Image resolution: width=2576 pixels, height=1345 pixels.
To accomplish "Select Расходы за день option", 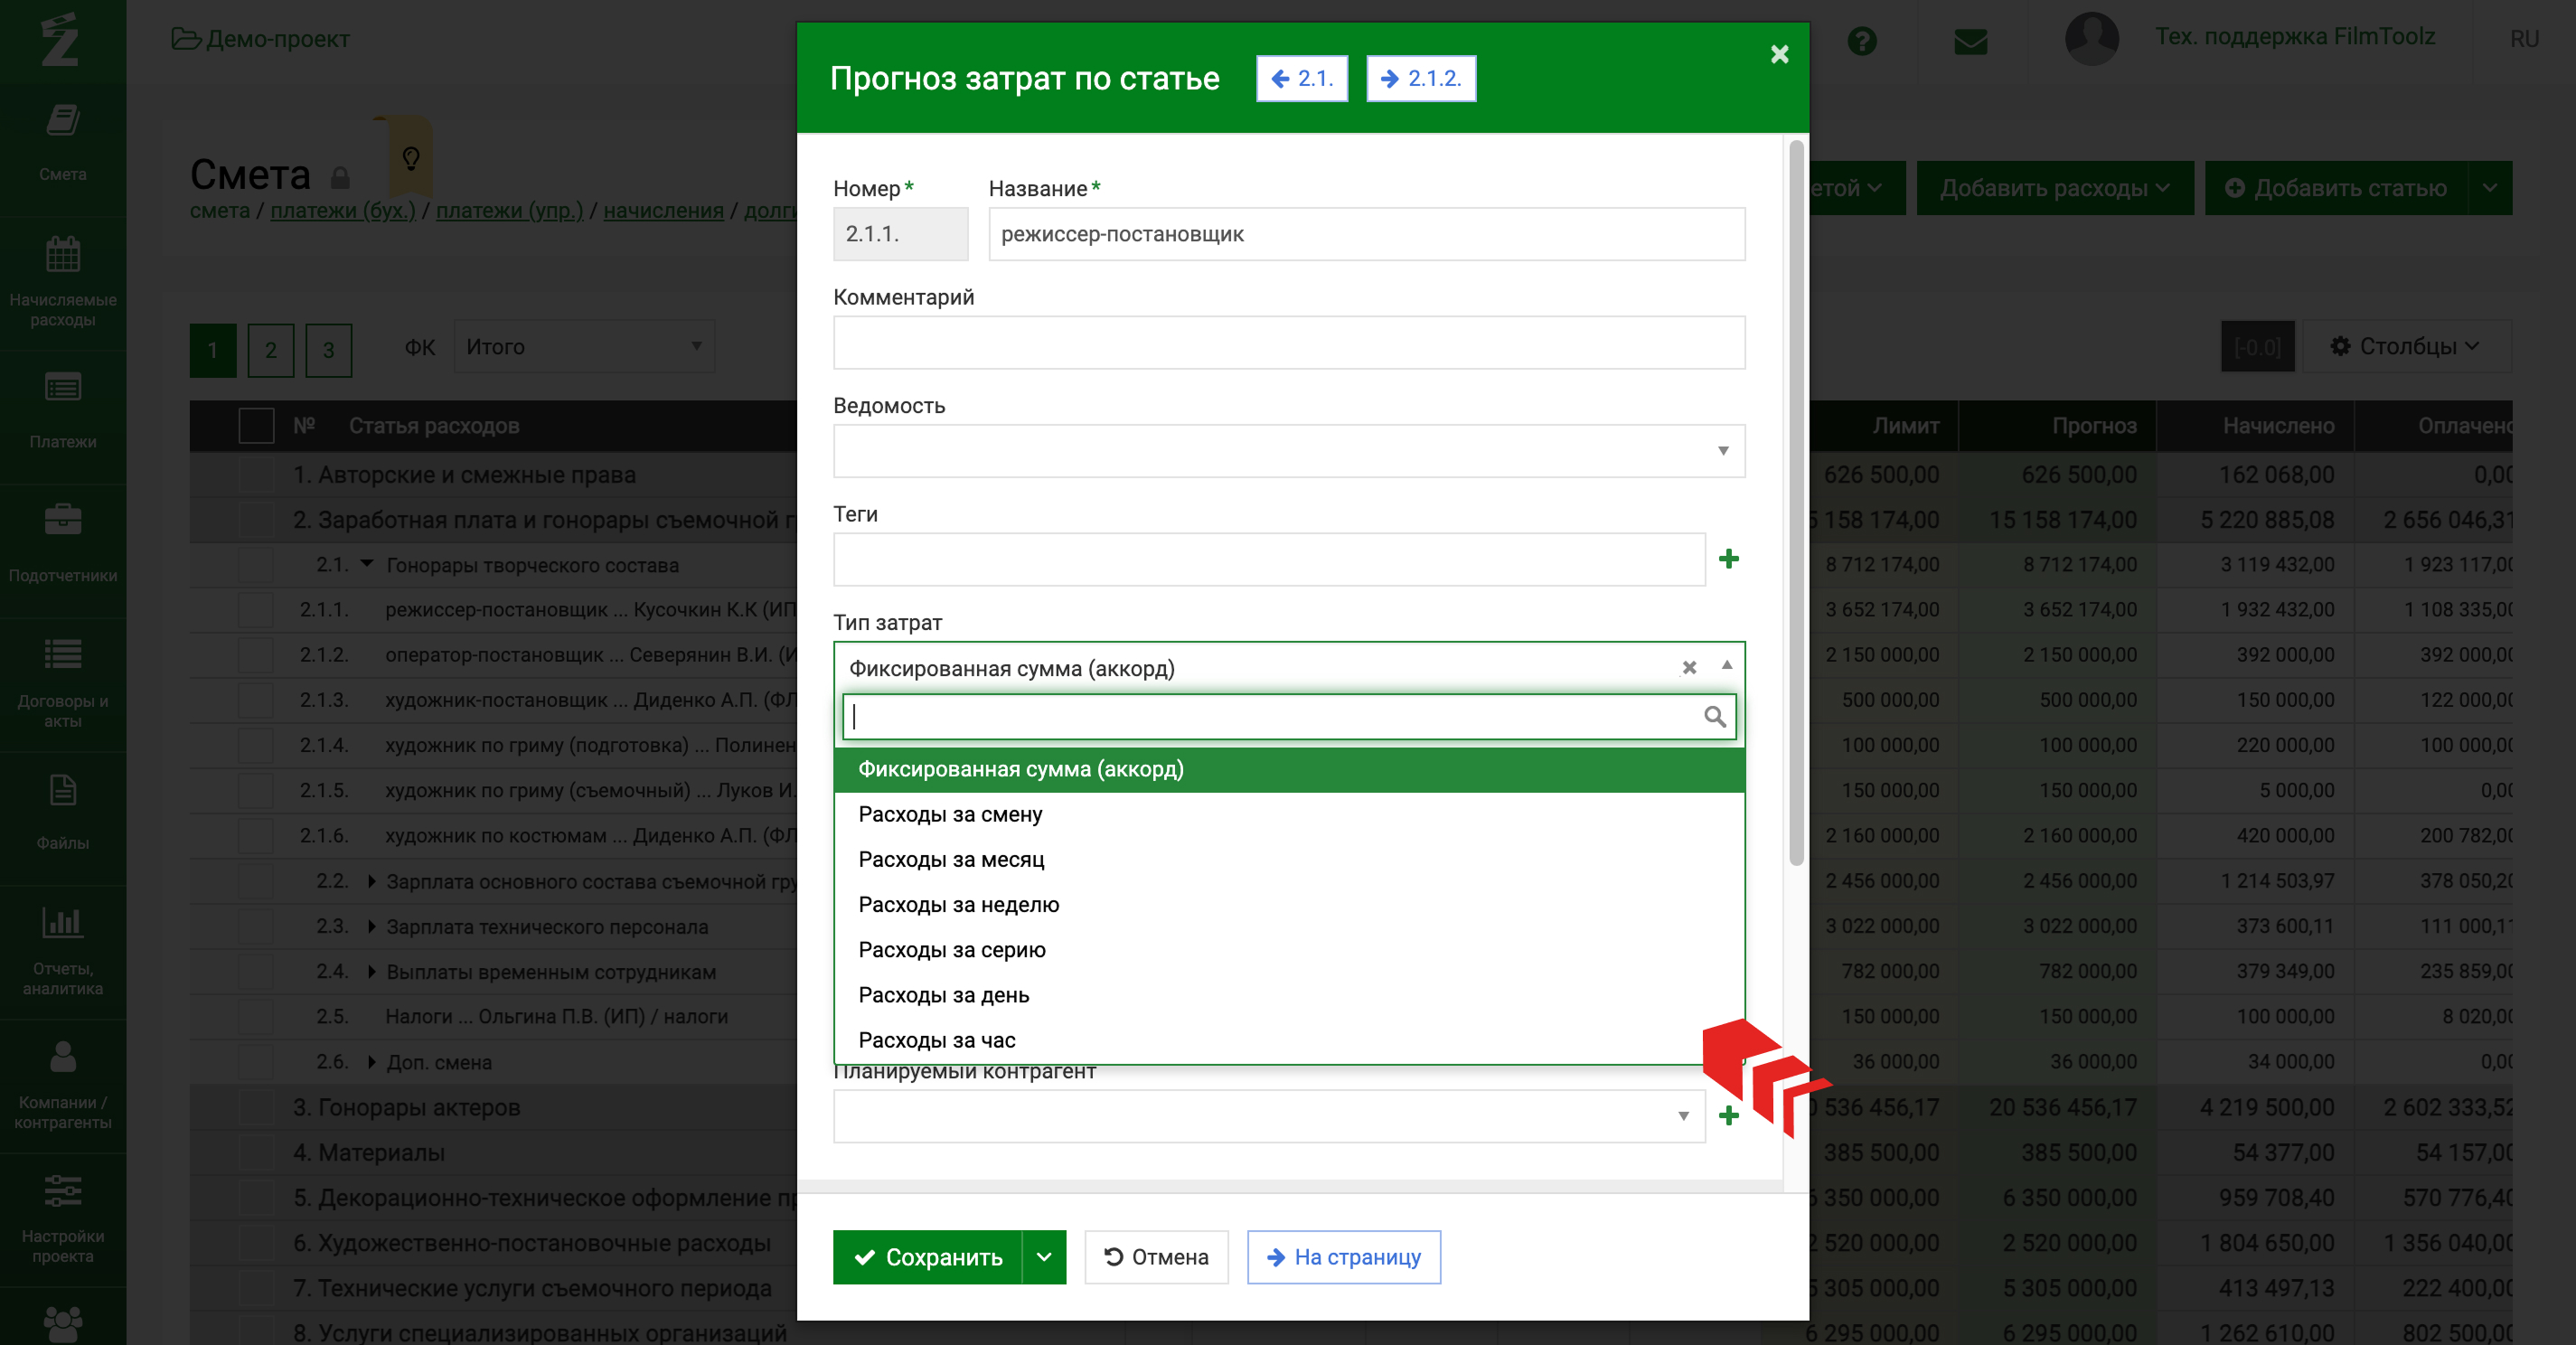I will pyautogui.click(x=1289, y=994).
